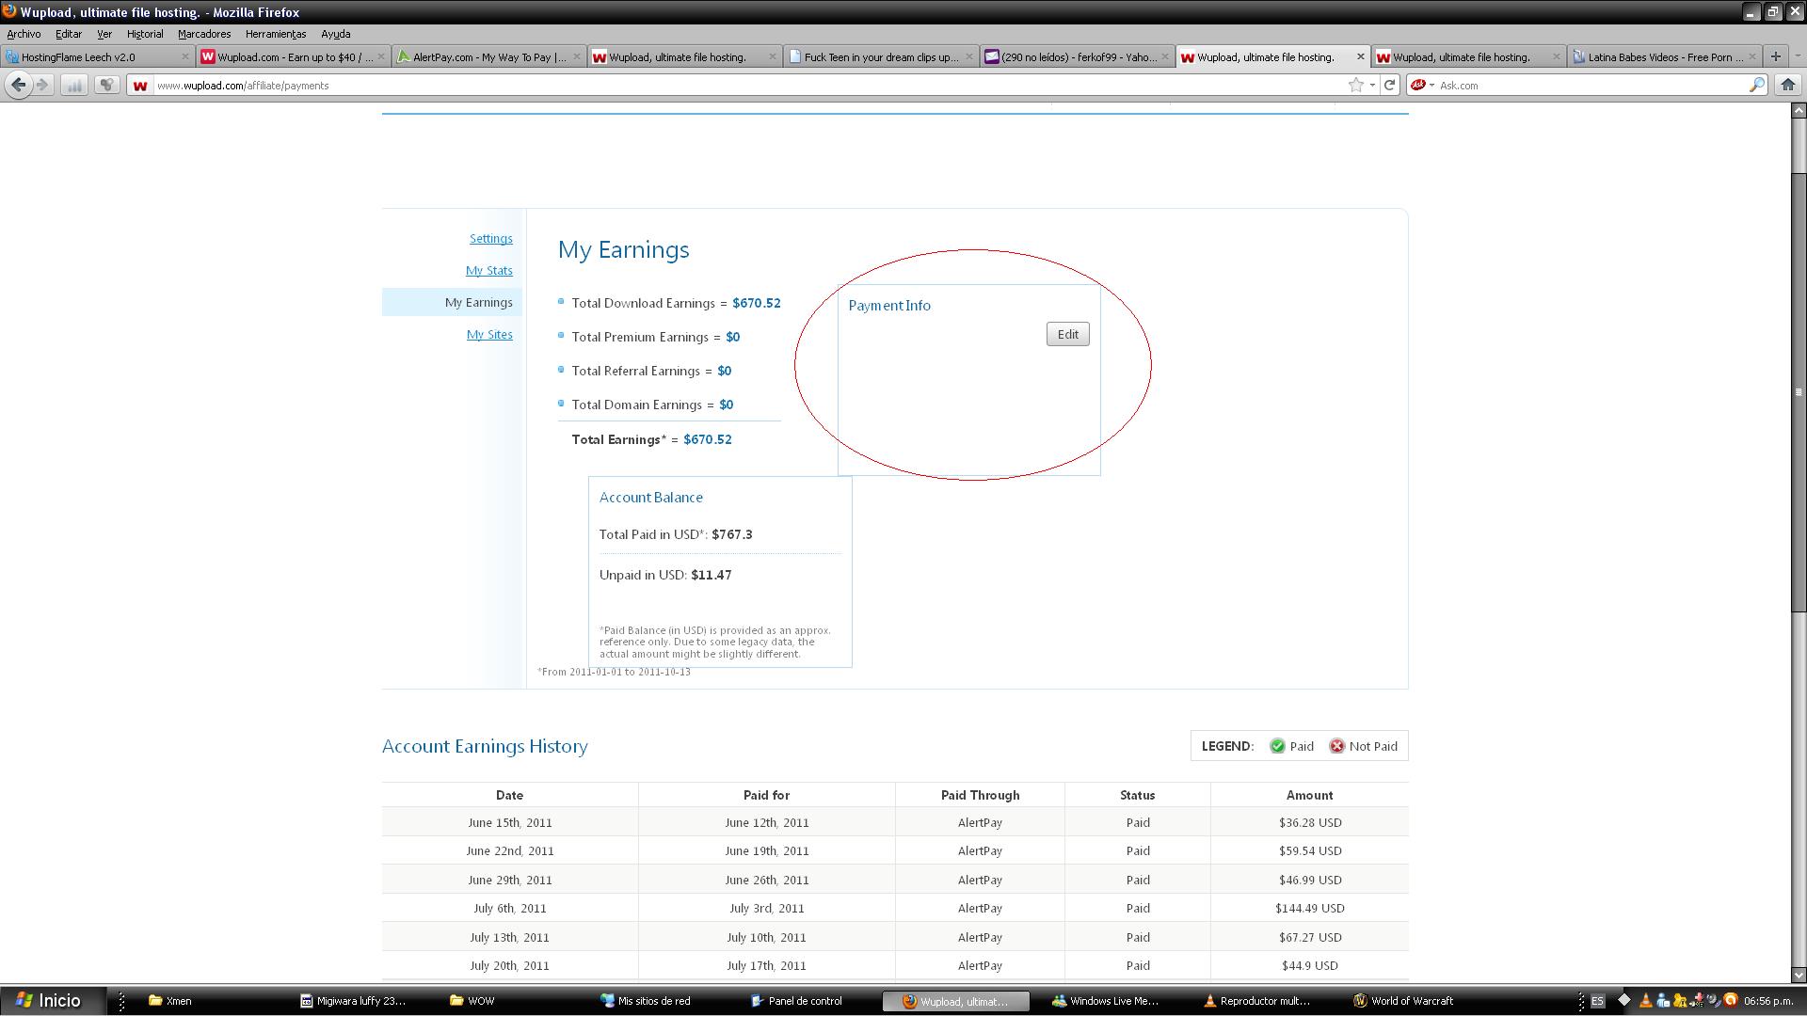Click the Total Download Earnings value $670.52
This screenshot has width=1807, height=1016.
(757, 303)
